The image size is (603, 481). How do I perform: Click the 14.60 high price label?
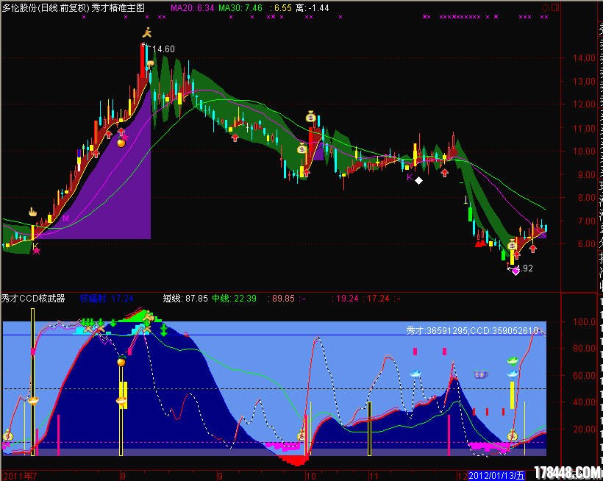point(163,49)
